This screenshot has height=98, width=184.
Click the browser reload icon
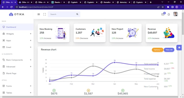coord(11,7)
